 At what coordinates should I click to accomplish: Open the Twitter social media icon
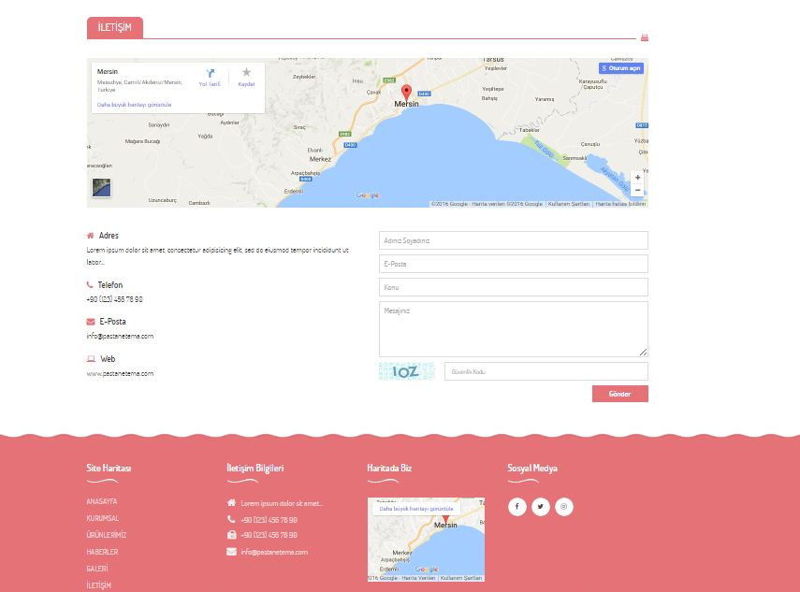(x=540, y=506)
